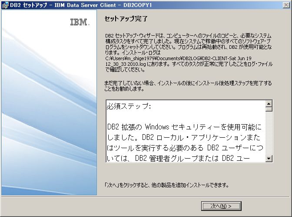Image resolution: width=292 pixels, height=217 pixels.
Task: Click the scrollbar thumb in steps box
Action: coord(269,109)
